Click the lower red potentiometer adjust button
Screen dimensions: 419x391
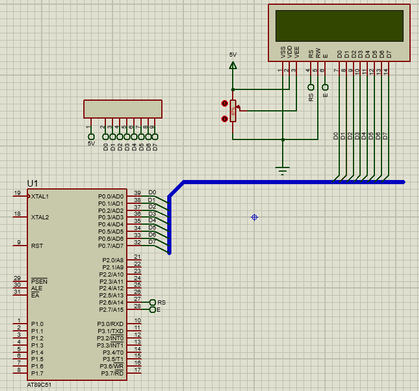pyautogui.click(x=224, y=119)
